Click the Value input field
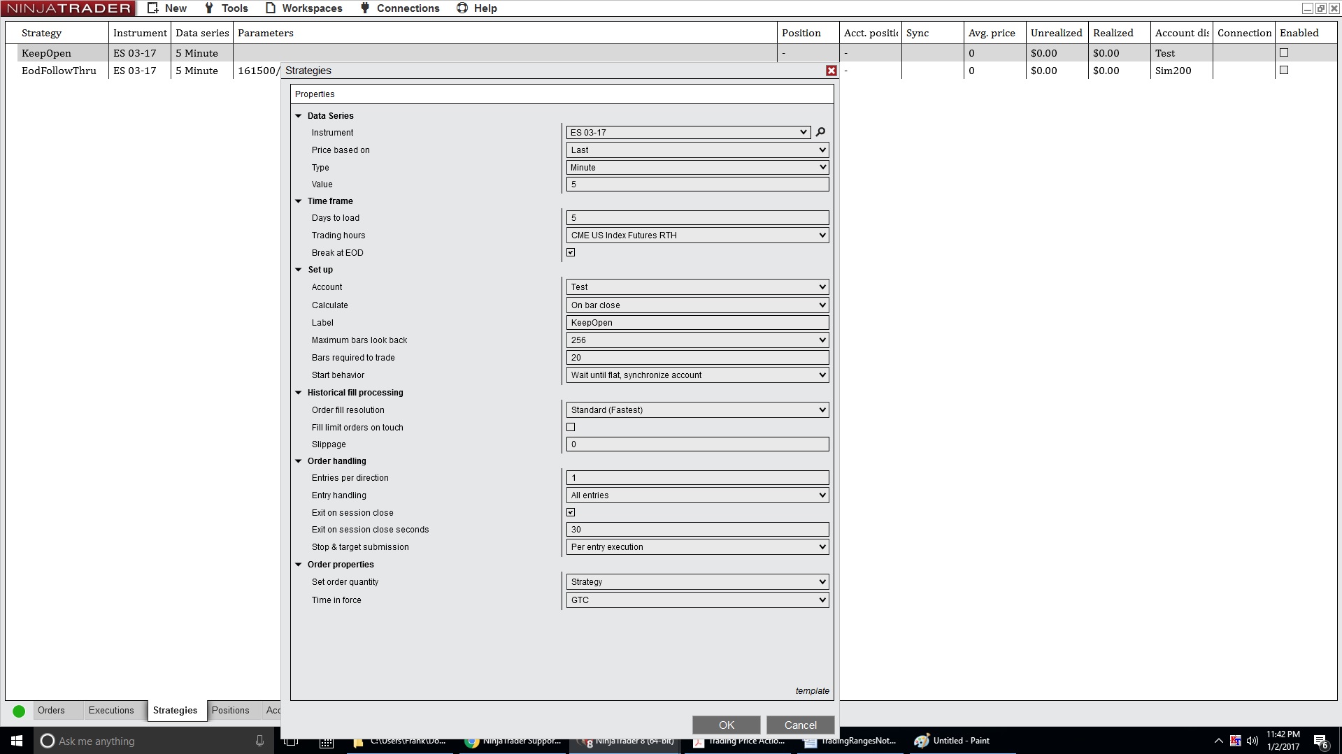The width and height of the screenshot is (1342, 754). click(x=697, y=184)
